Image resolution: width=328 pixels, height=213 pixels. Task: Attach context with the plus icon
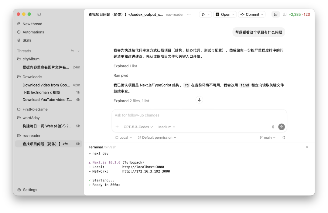pyautogui.click(x=117, y=127)
